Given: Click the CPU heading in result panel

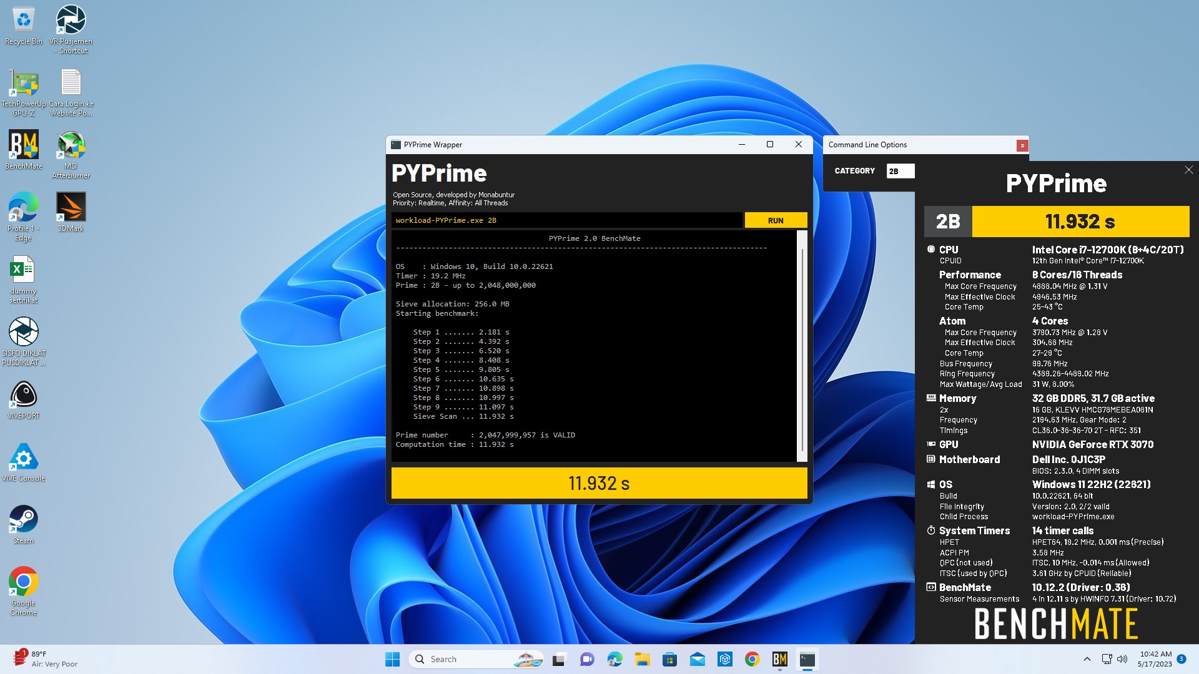Looking at the screenshot, I should (x=949, y=250).
